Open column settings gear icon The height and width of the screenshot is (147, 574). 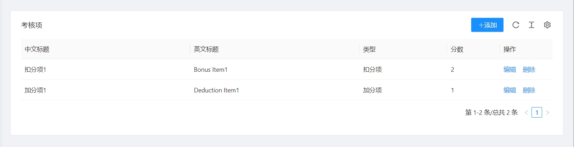[547, 25]
